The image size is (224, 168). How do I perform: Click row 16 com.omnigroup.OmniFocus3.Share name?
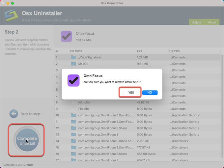coord(102,154)
